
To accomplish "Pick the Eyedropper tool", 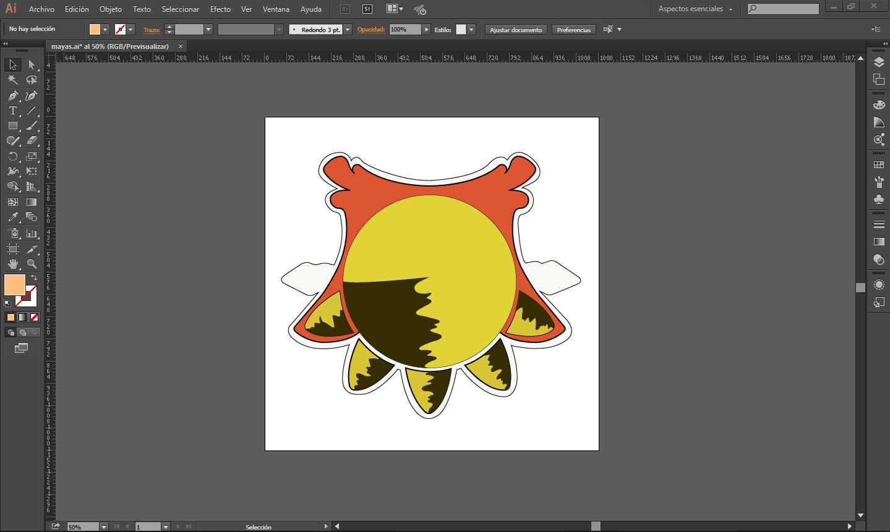I will 13,217.
